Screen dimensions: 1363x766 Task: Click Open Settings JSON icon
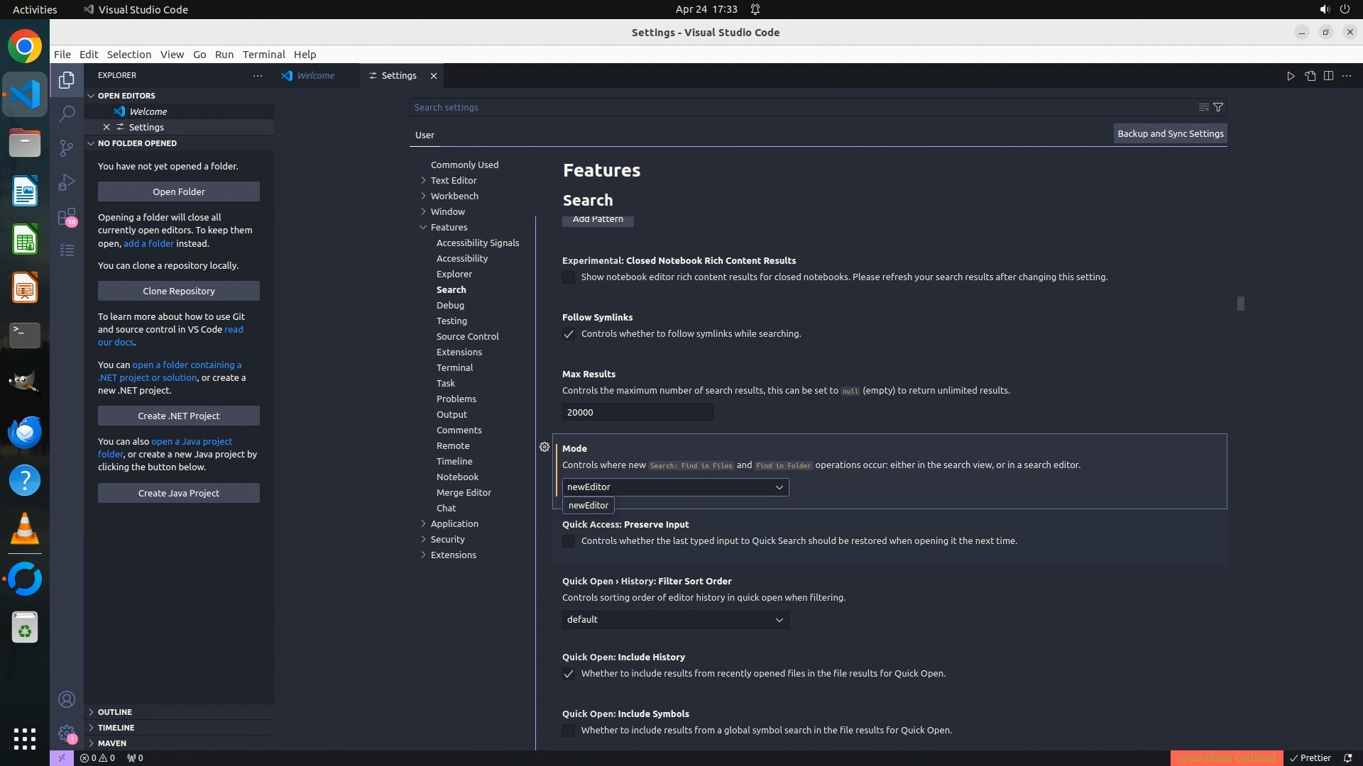click(1310, 76)
